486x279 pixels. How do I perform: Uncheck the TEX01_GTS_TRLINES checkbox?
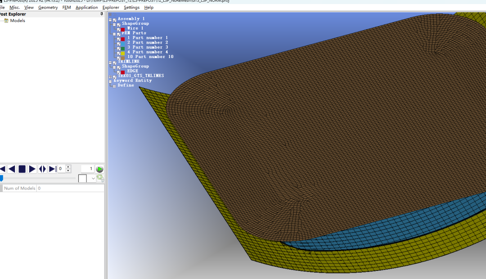(x=114, y=77)
